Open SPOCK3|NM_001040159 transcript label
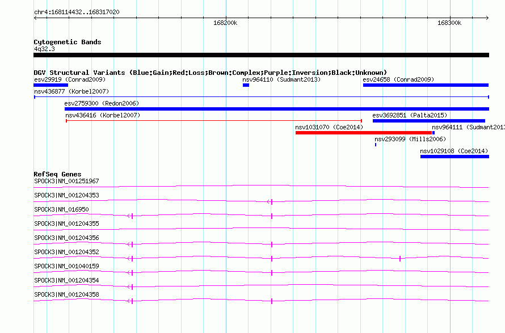 [x=66, y=266]
